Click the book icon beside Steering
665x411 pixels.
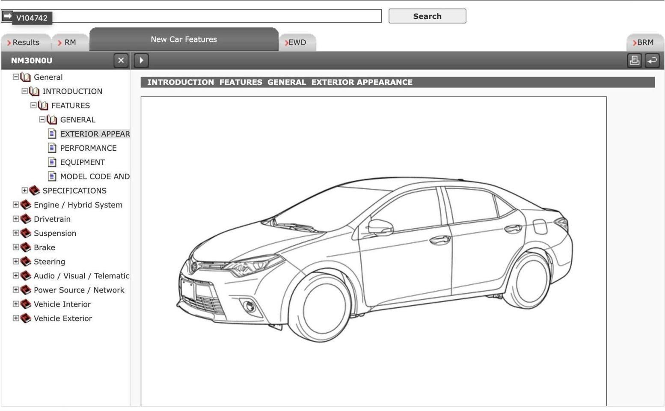26,261
